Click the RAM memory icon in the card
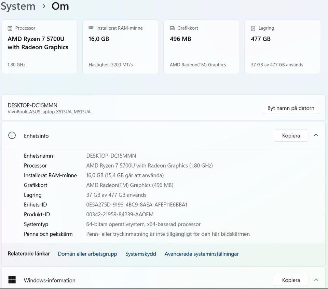 91,28
